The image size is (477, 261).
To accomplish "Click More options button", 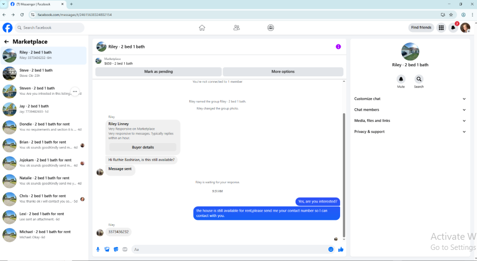I will [x=283, y=72].
